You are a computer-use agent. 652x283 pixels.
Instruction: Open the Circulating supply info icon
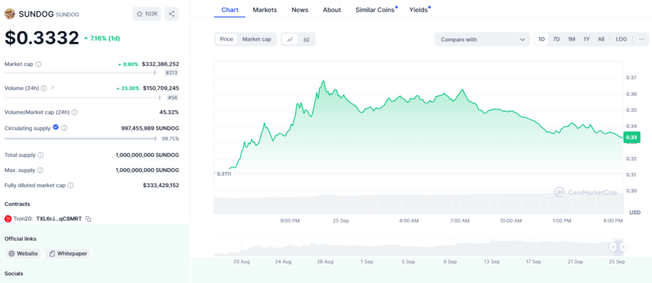tap(64, 128)
